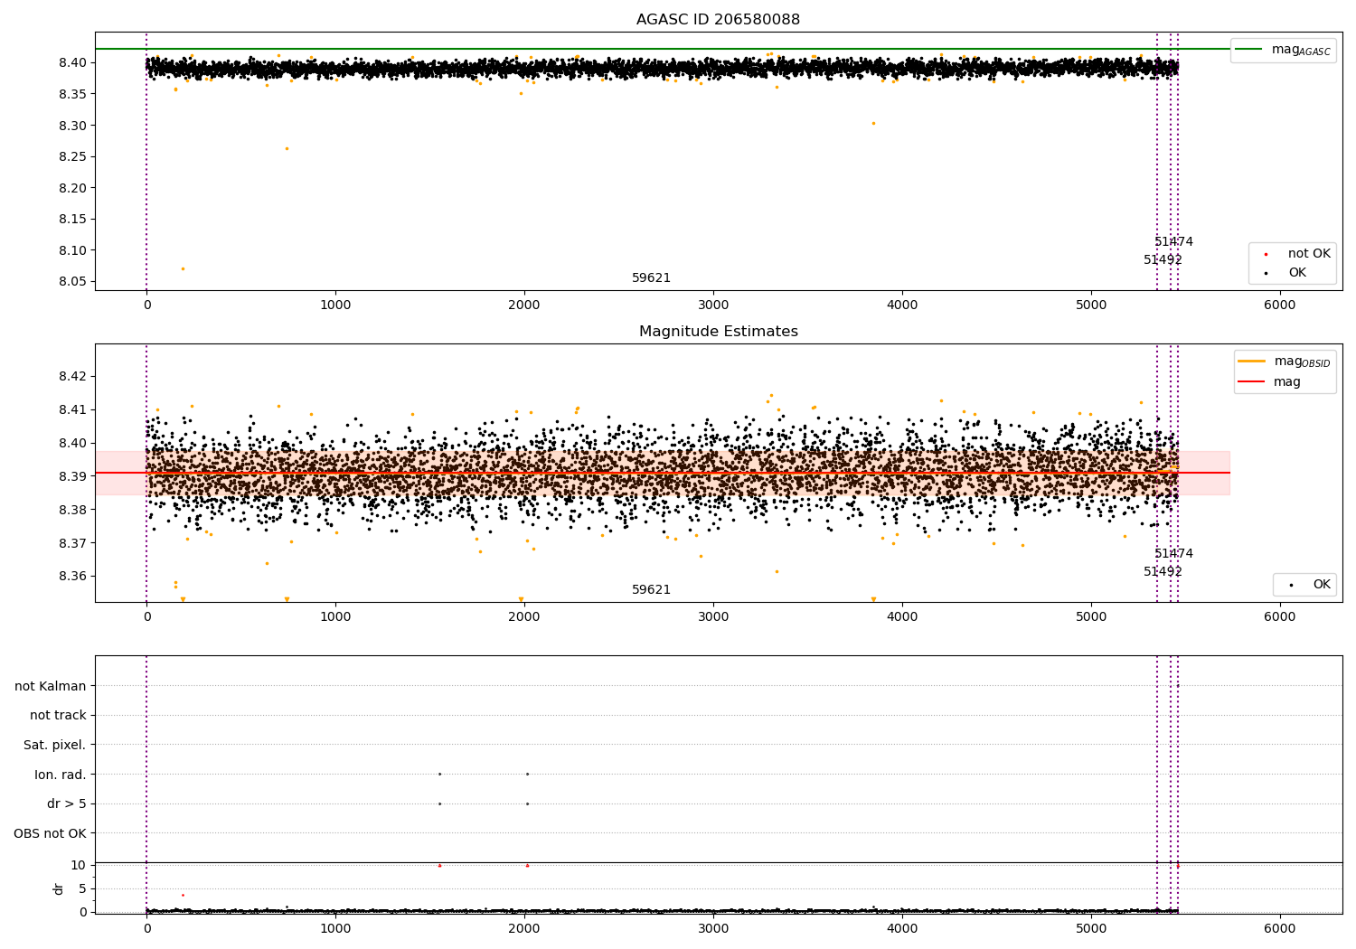Click the red dr point near 3.5

pos(183,895)
